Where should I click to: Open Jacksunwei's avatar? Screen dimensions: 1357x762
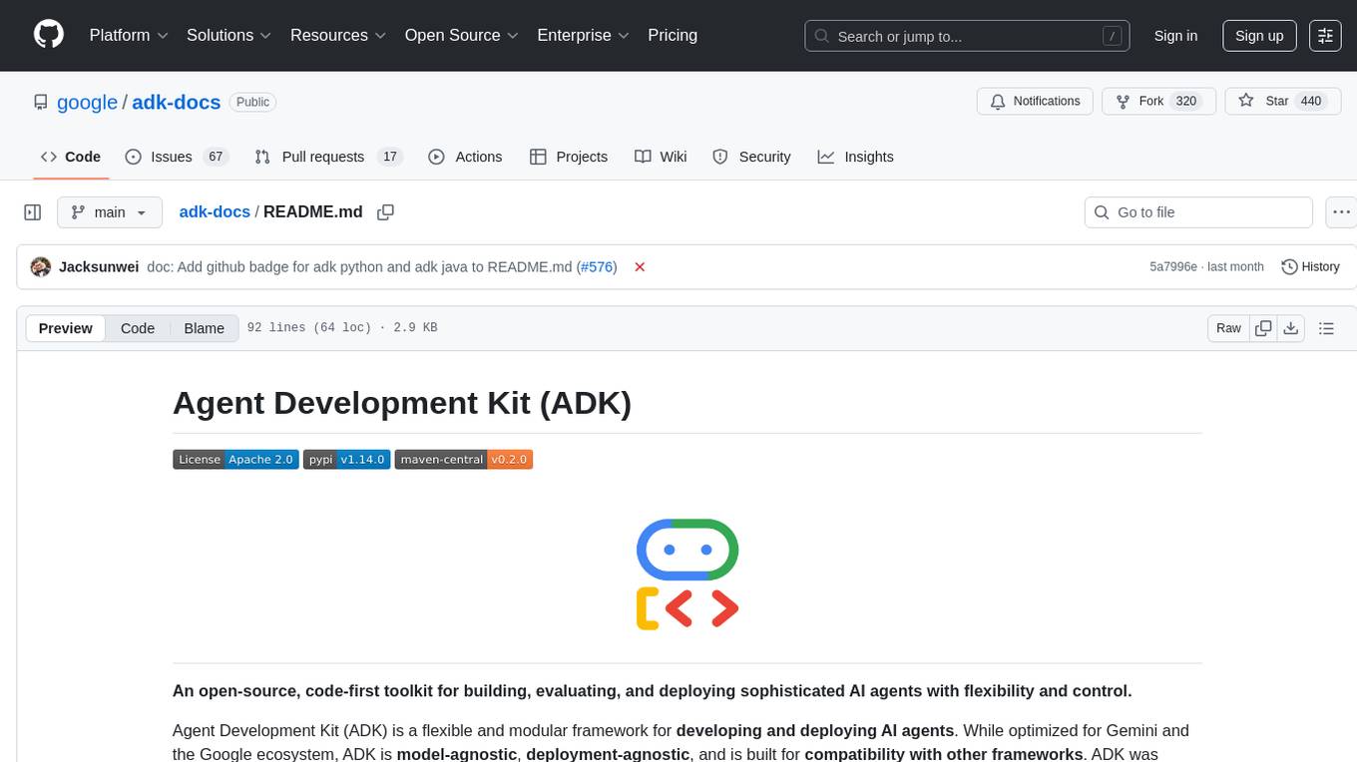coord(41,267)
